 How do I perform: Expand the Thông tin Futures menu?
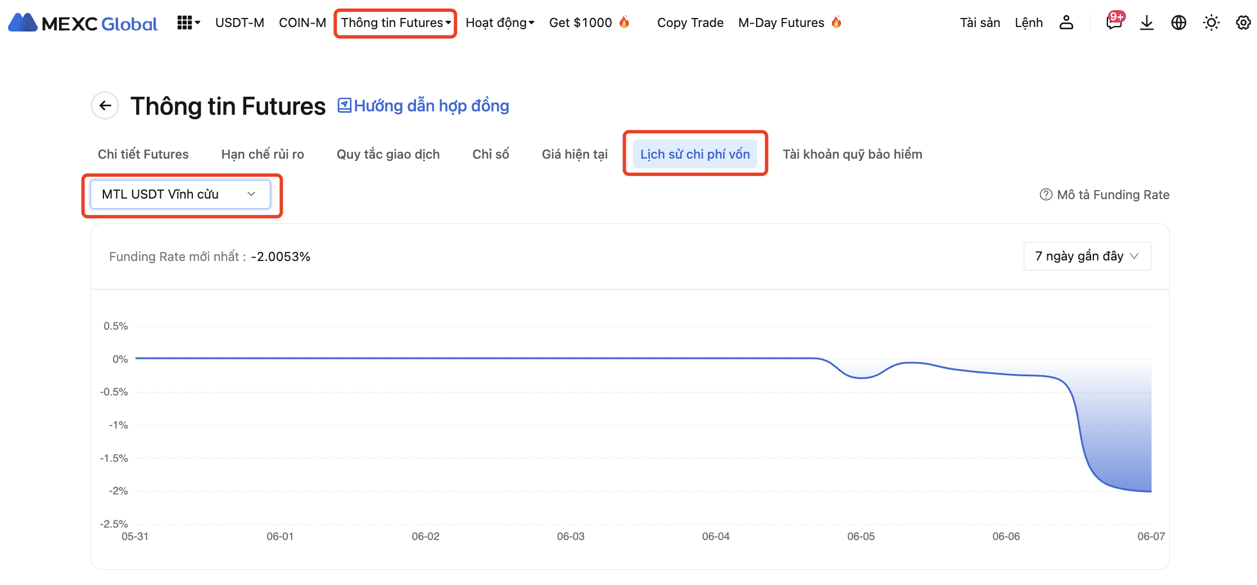pos(395,23)
